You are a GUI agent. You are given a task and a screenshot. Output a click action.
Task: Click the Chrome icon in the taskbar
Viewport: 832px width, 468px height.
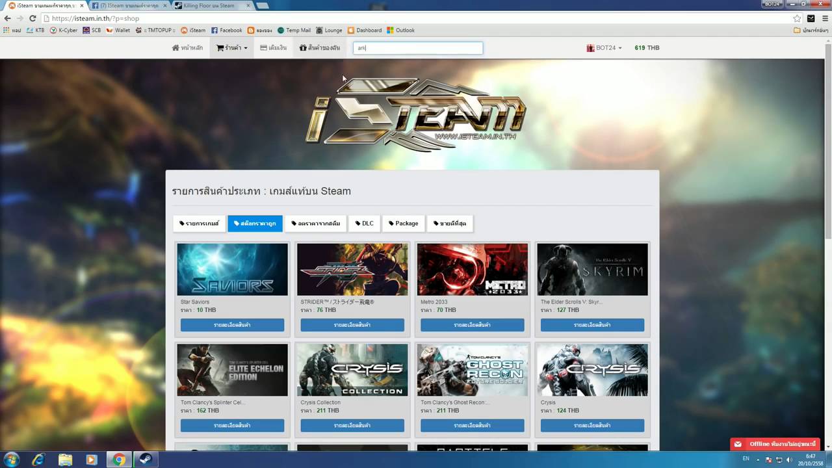click(118, 460)
